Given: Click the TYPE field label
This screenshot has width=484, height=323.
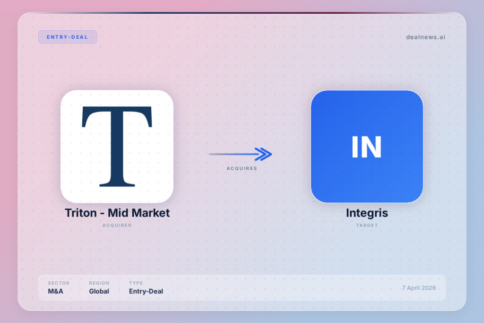Looking at the screenshot, I should [136, 283].
